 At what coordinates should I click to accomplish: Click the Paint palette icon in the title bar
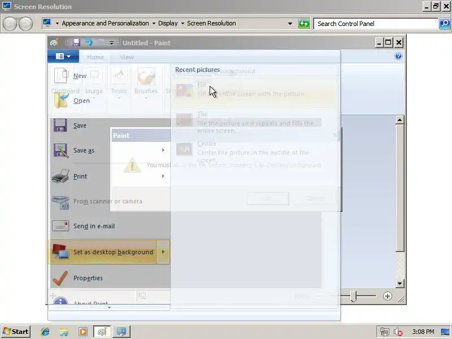54,43
